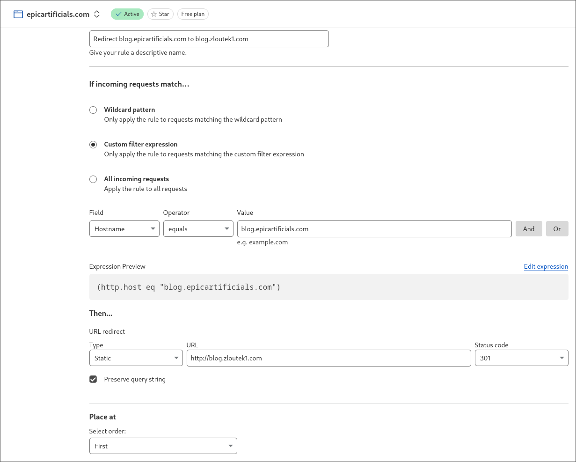Focus the rule name text field
The height and width of the screenshot is (462, 576).
click(x=209, y=39)
